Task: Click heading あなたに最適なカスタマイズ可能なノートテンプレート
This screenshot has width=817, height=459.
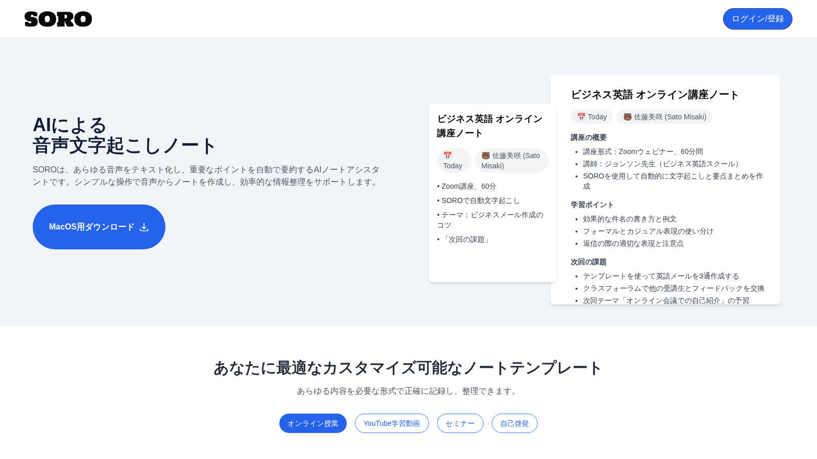Action: click(408, 368)
